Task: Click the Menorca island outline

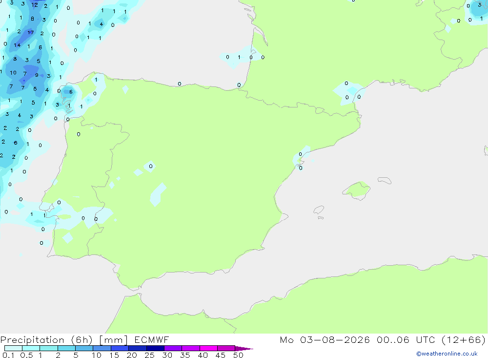Action: (385, 180)
